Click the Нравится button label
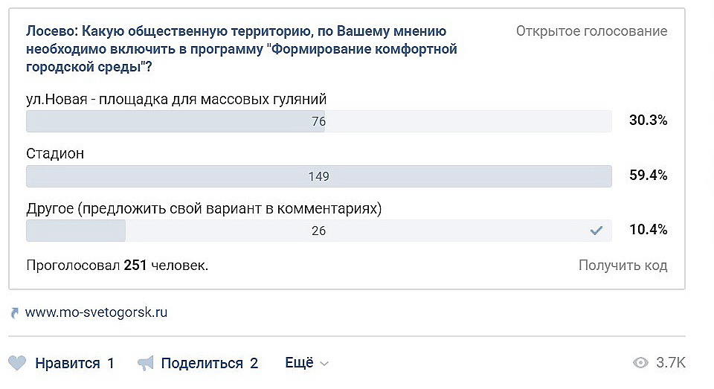This screenshot has height=389, width=714. (68, 363)
